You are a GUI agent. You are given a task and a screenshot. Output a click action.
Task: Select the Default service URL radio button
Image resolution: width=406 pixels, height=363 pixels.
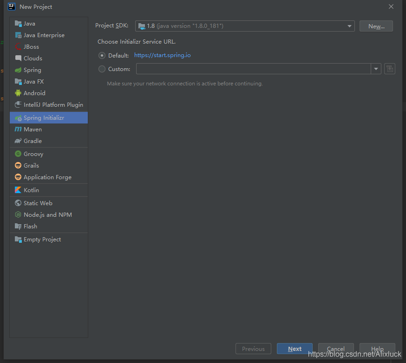click(102, 55)
